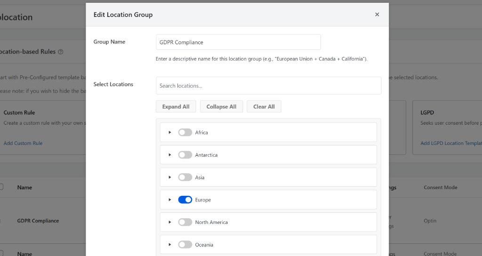
Task: Open the Add Custom Rule link
Action: point(23,143)
